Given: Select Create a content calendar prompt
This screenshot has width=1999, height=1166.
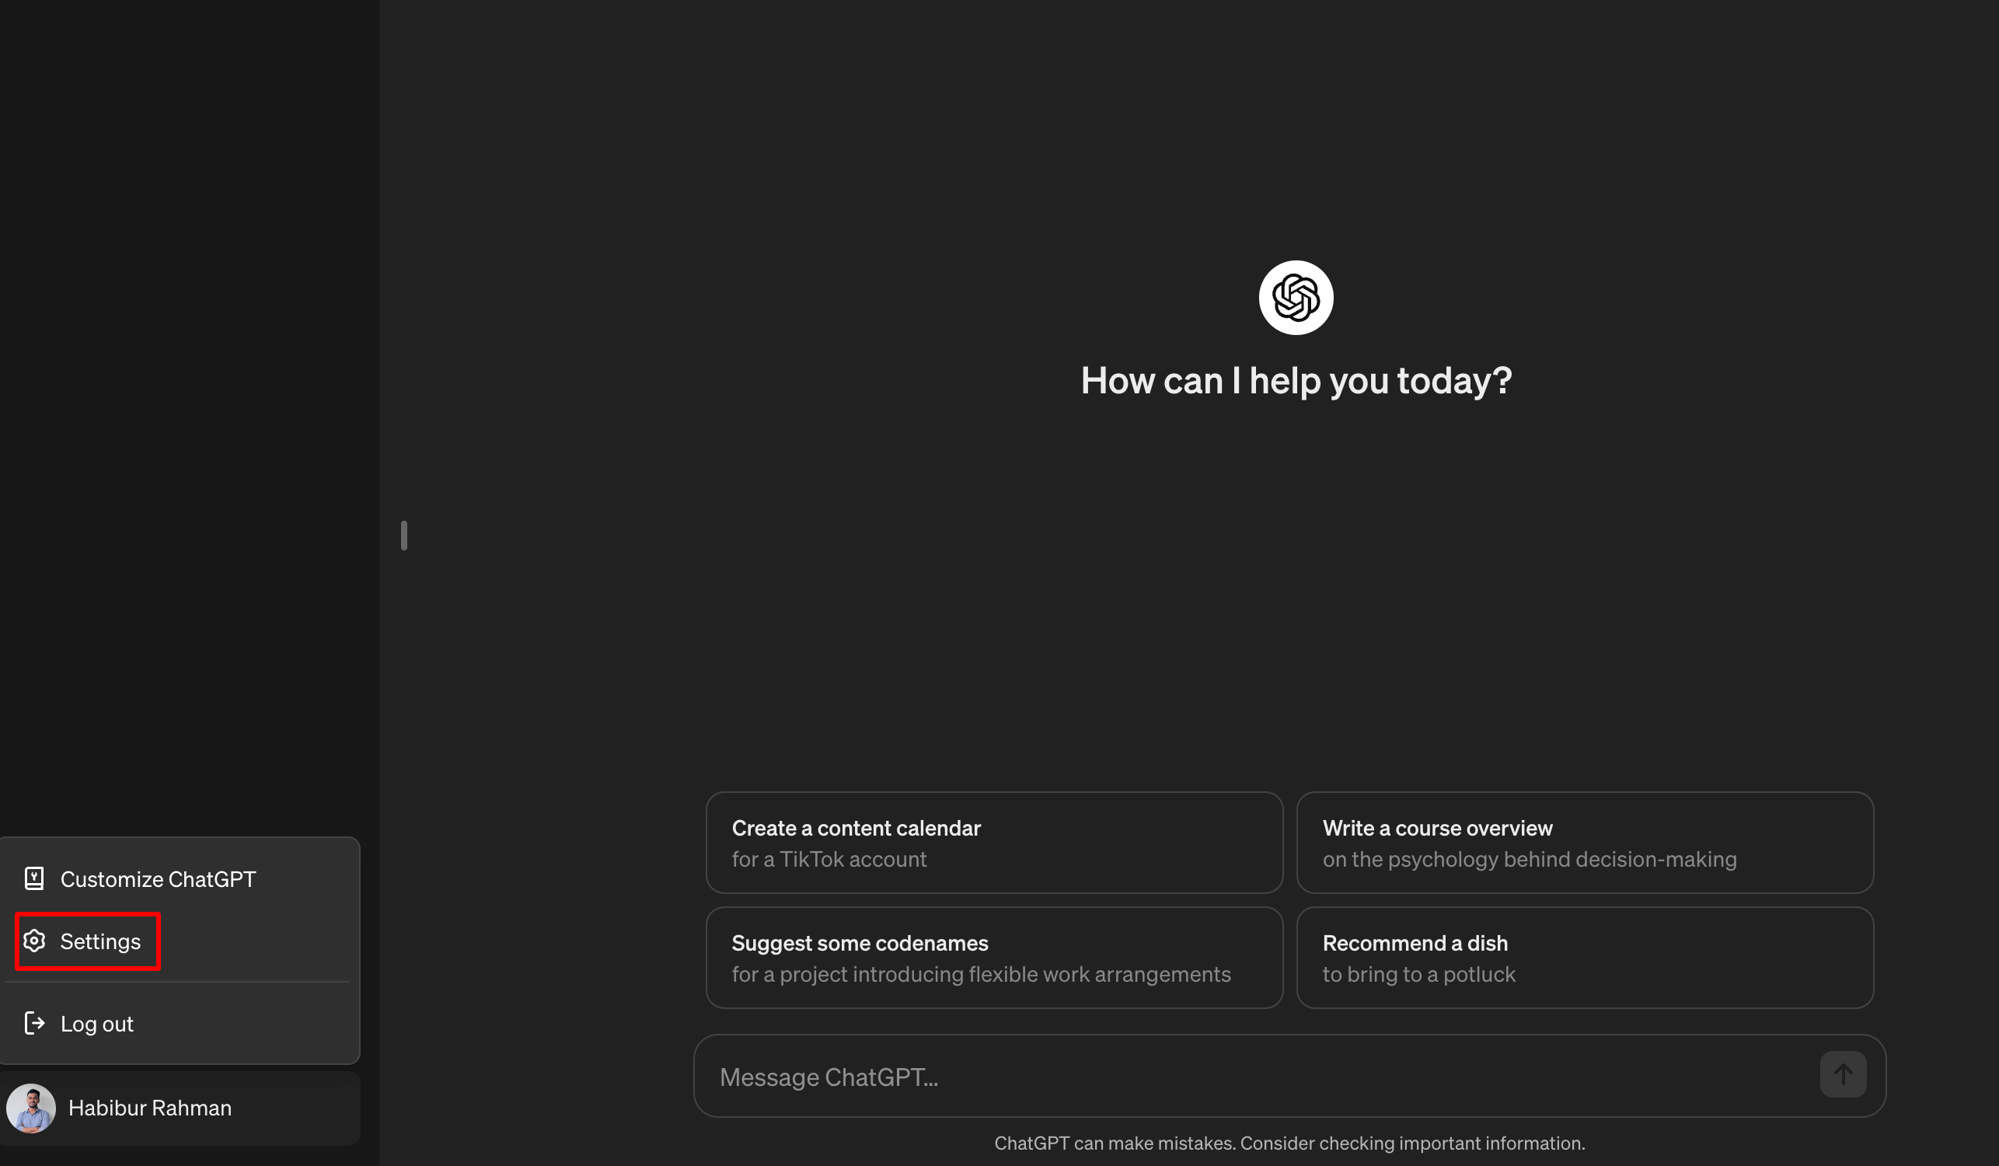Looking at the screenshot, I should (x=995, y=843).
